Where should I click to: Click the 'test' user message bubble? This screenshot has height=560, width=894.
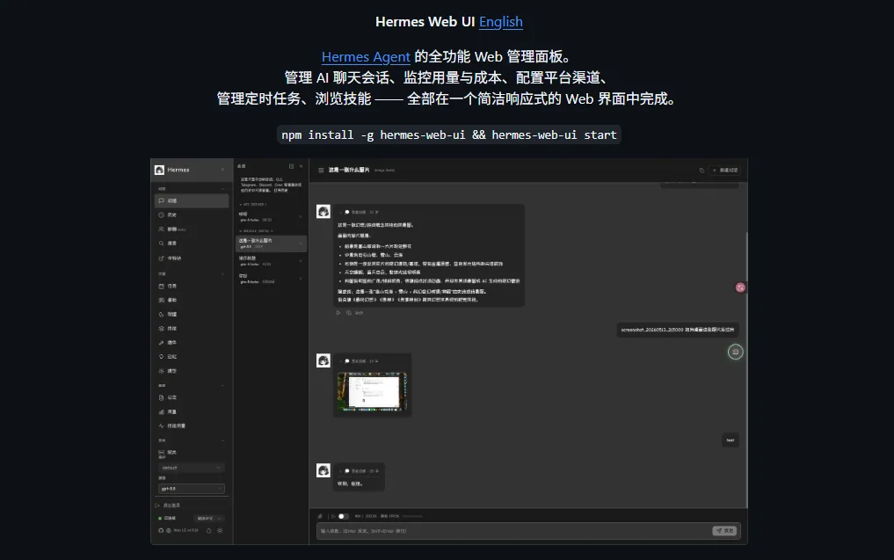pos(730,440)
